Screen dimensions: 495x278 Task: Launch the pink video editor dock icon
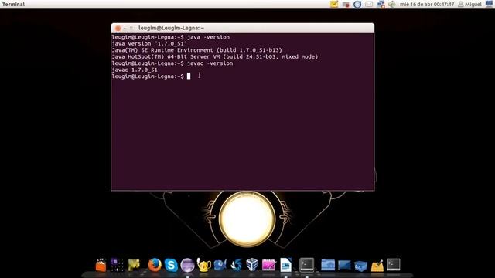point(268,265)
